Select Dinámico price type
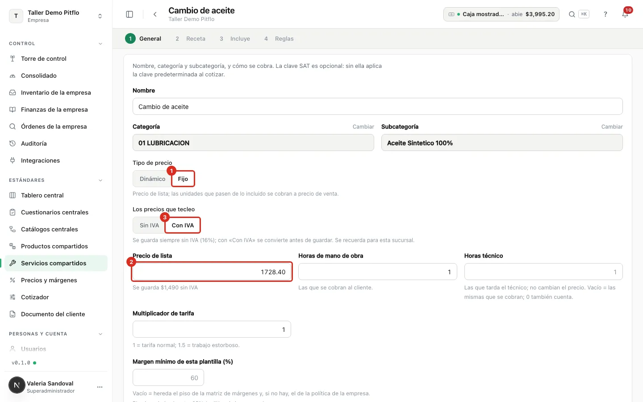The width and height of the screenshot is (643, 402). tap(152, 179)
